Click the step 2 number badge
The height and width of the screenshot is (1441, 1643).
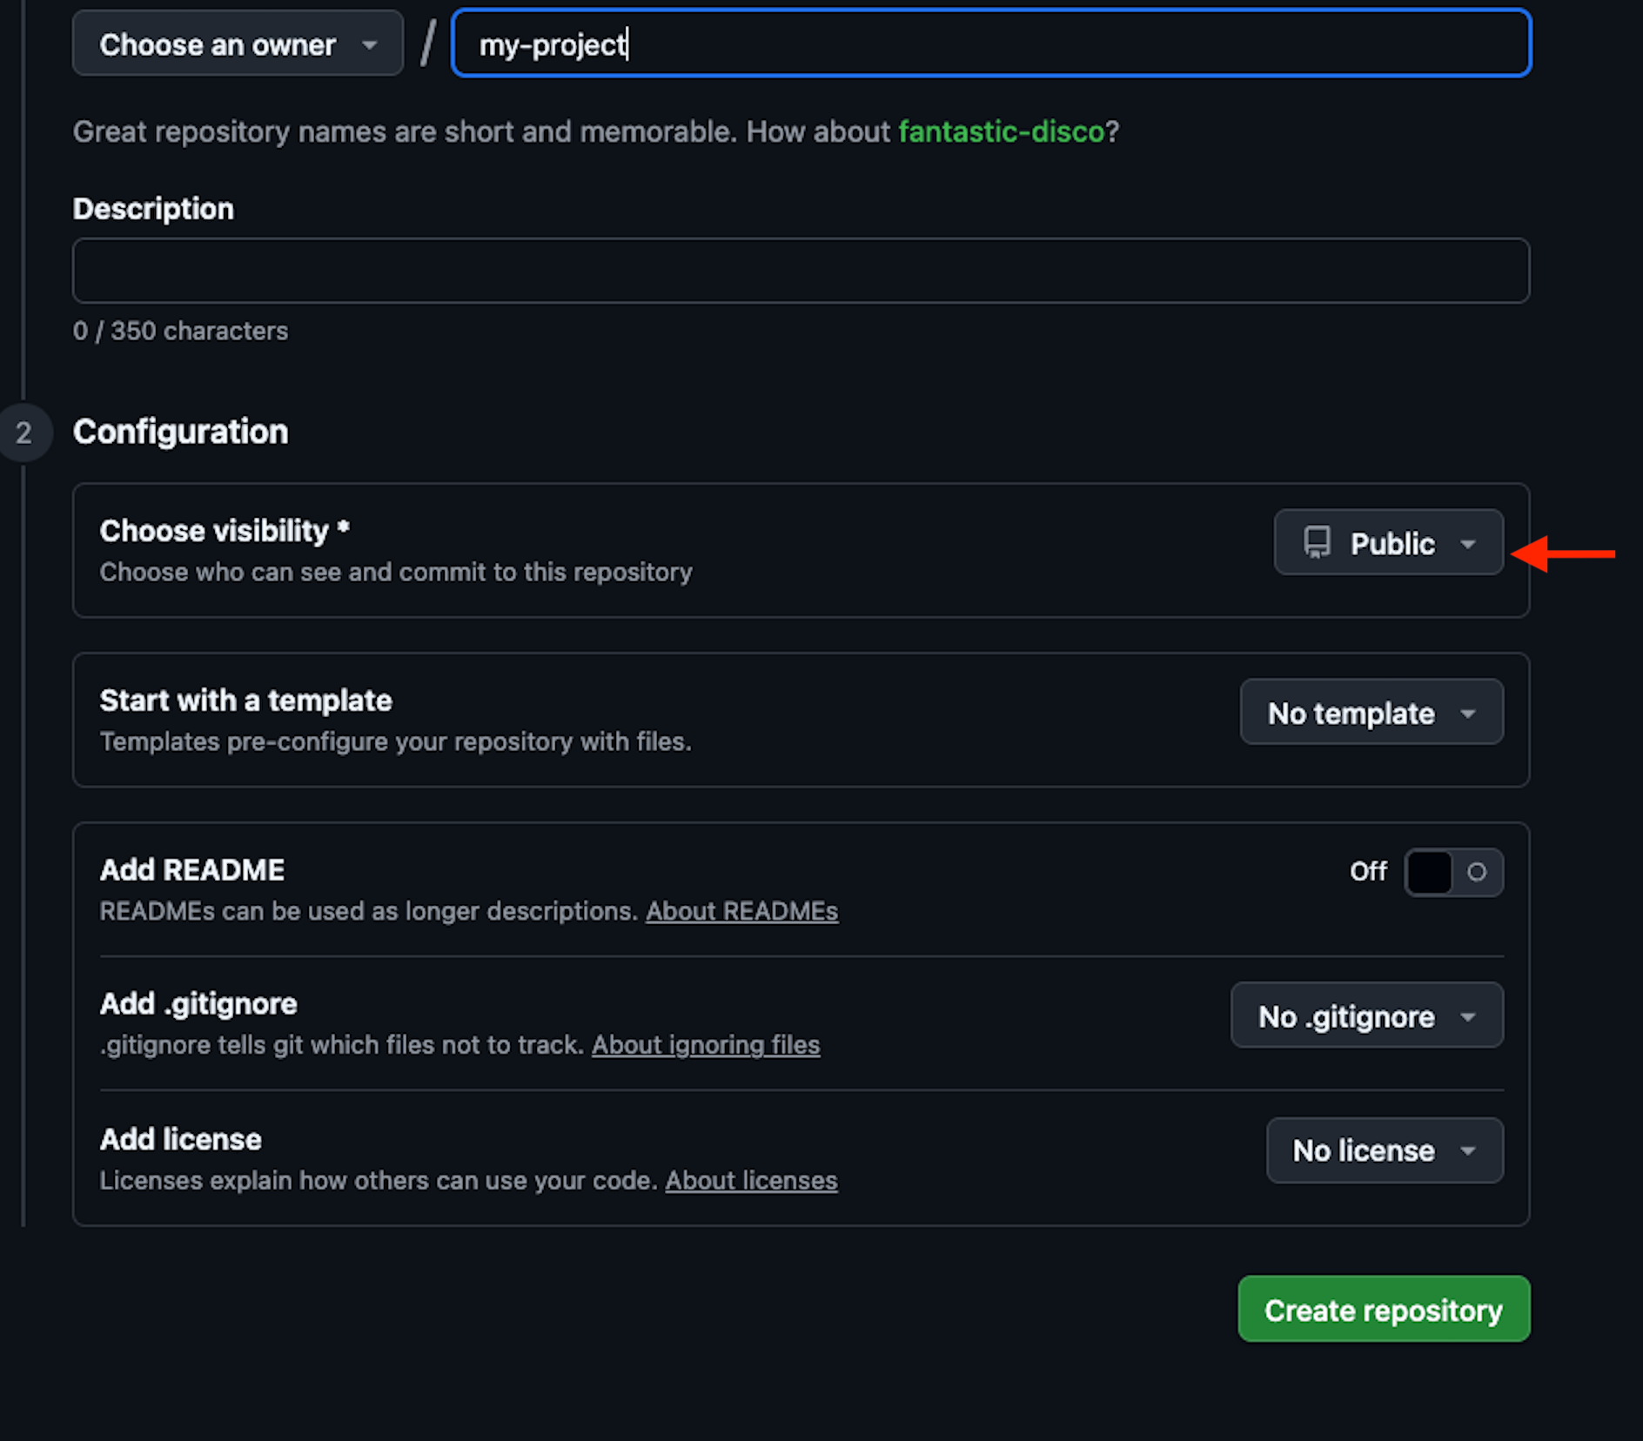[24, 432]
